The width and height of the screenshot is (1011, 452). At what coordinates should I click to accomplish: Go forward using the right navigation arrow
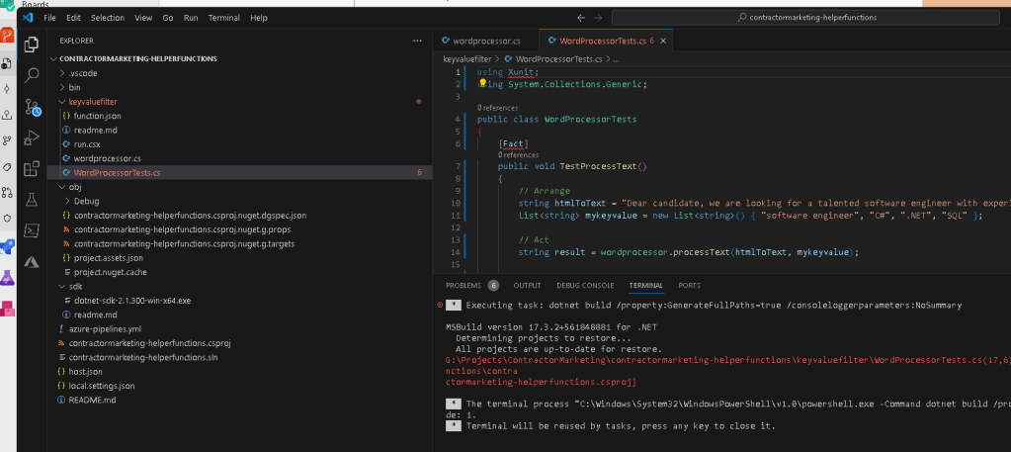click(598, 18)
